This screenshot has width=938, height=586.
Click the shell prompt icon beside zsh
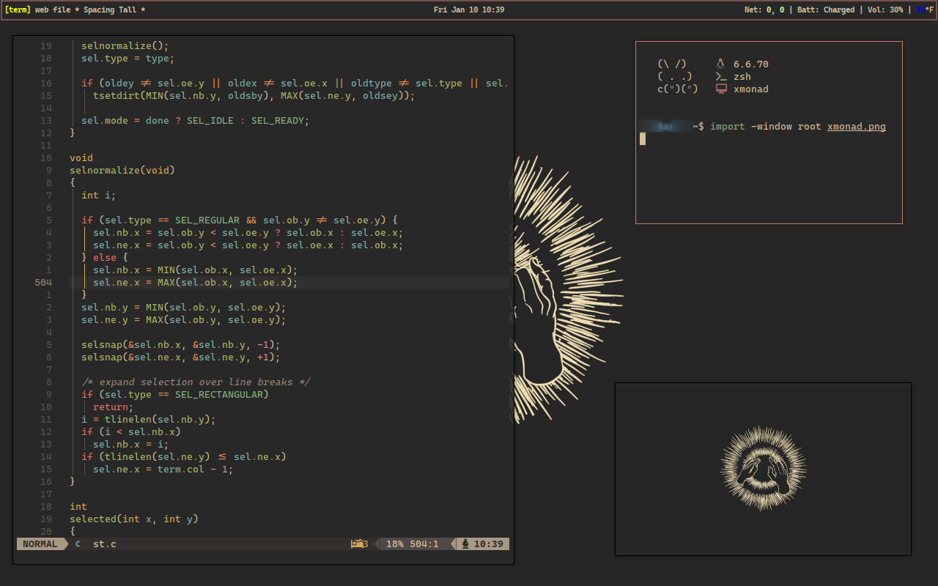click(x=721, y=76)
